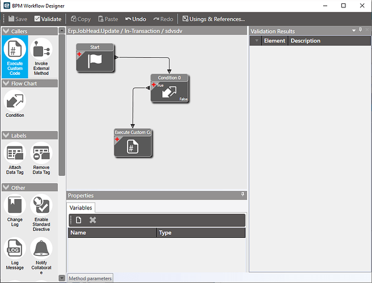Pin the Validation Results panel
The width and height of the screenshot is (372, 283).
(x=361, y=29)
